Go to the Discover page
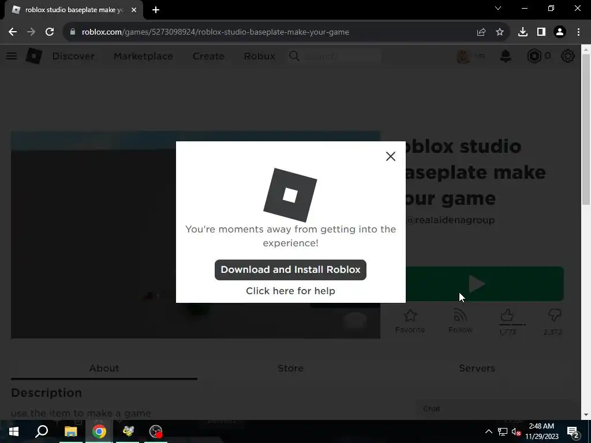The width and height of the screenshot is (591, 443). pyautogui.click(x=73, y=56)
